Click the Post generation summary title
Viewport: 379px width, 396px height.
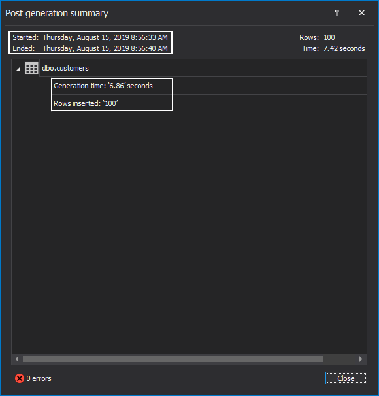[x=57, y=13]
